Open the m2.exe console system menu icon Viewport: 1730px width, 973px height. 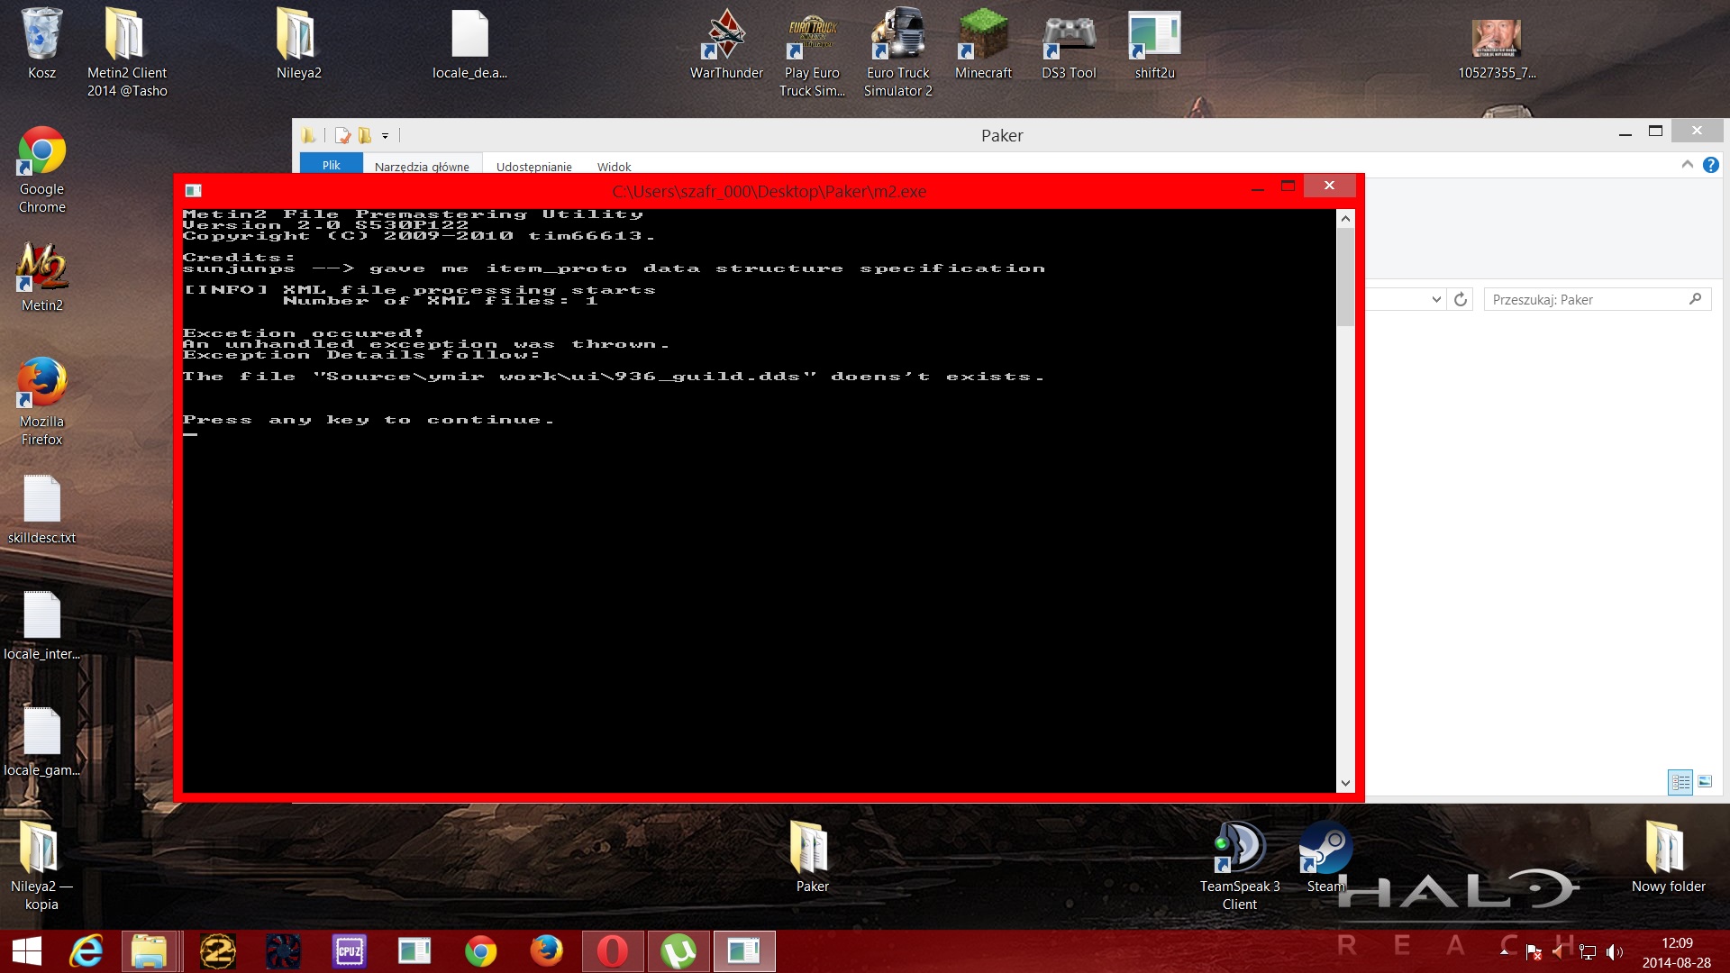(193, 191)
